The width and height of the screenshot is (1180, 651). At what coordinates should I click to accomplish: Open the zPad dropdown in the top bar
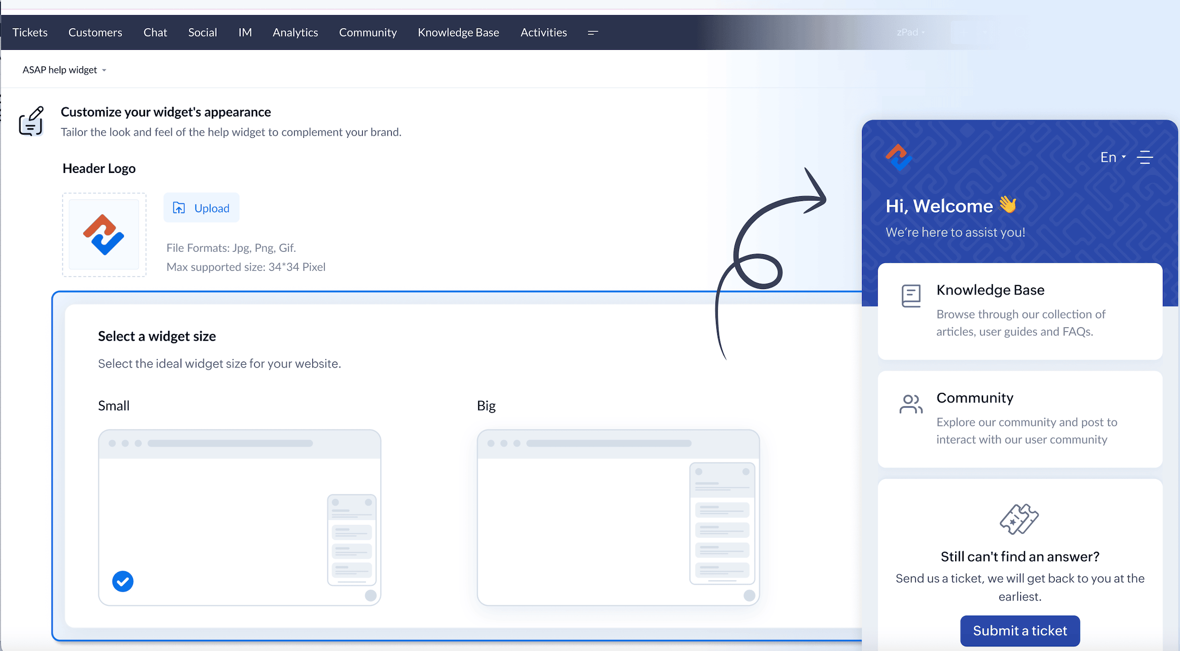tap(910, 32)
